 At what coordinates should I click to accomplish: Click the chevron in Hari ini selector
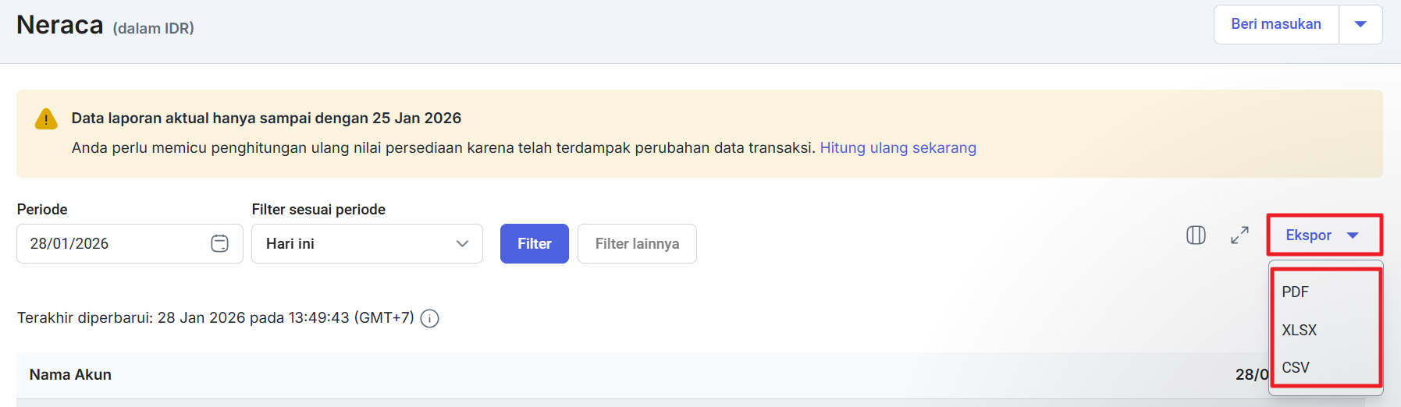[x=462, y=244]
